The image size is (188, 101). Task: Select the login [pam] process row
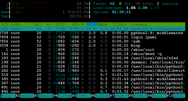coord(93,37)
